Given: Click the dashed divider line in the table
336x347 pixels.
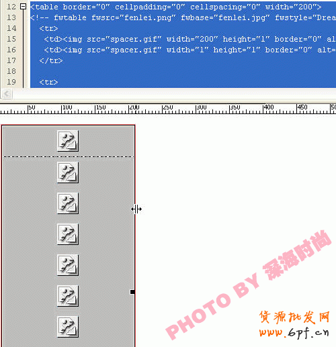Looking at the screenshot, I should 69,156.
